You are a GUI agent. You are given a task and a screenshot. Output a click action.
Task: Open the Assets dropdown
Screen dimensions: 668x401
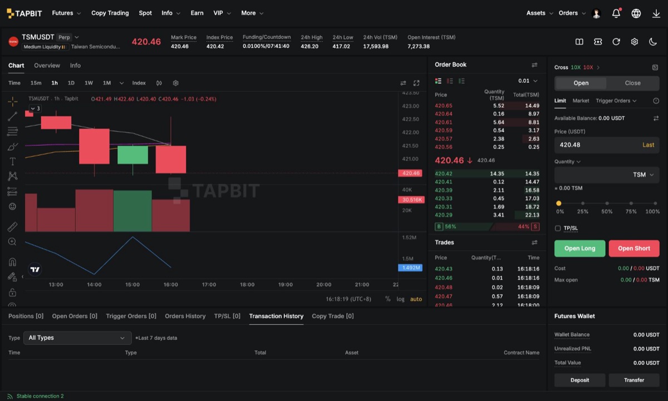540,13
